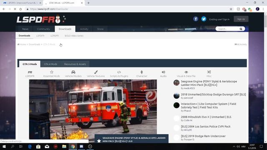Click medic4523's avatar thumbnail
This screenshot has width=267, height=150.
(176, 82)
